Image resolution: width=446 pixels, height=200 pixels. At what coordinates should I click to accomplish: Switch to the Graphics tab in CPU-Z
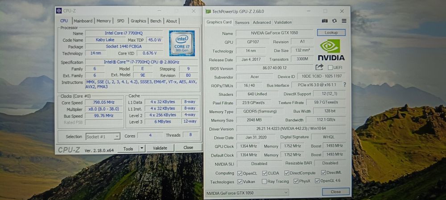[138, 21]
